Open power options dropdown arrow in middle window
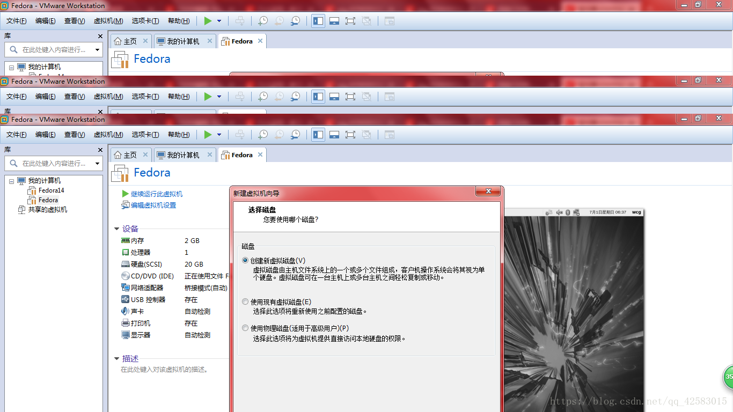Image resolution: width=733 pixels, height=412 pixels. tap(219, 97)
